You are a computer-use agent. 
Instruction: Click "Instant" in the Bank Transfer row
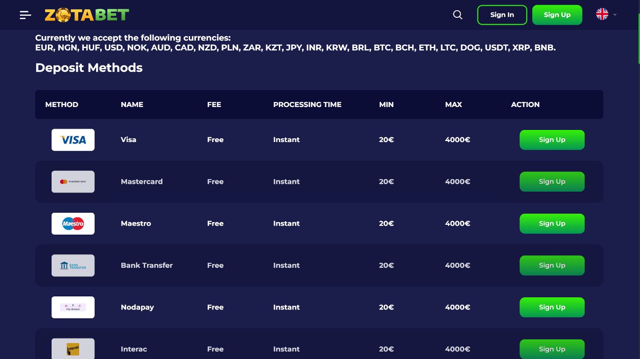click(x=287, y=266)
